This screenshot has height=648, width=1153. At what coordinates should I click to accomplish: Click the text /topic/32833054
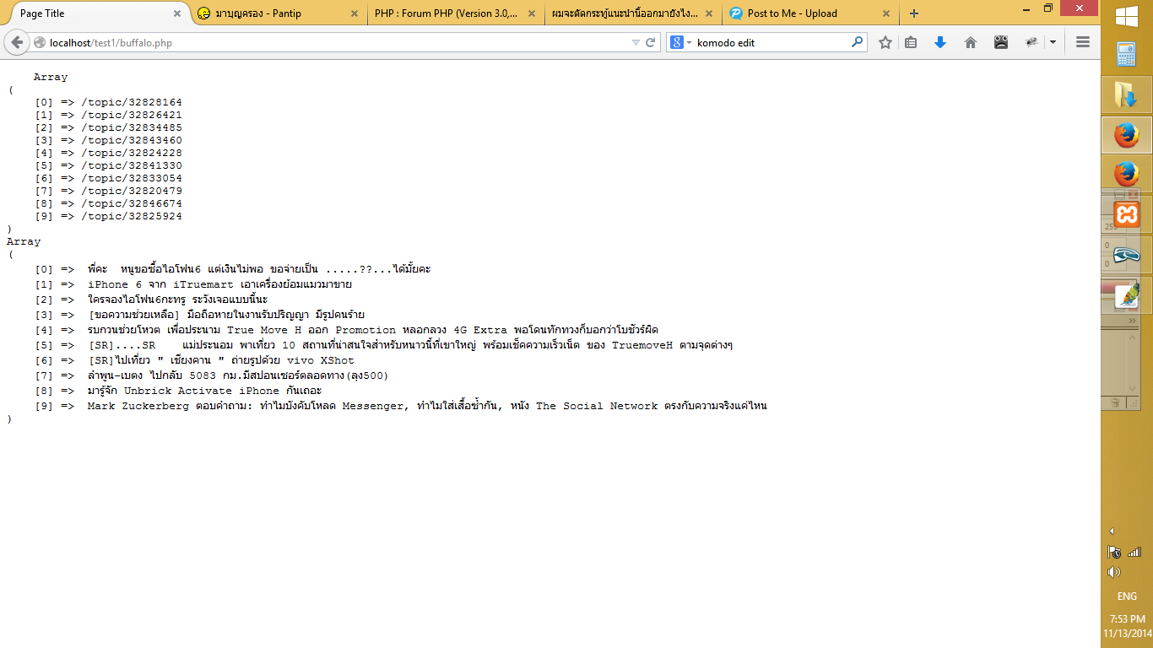(132, 178)
